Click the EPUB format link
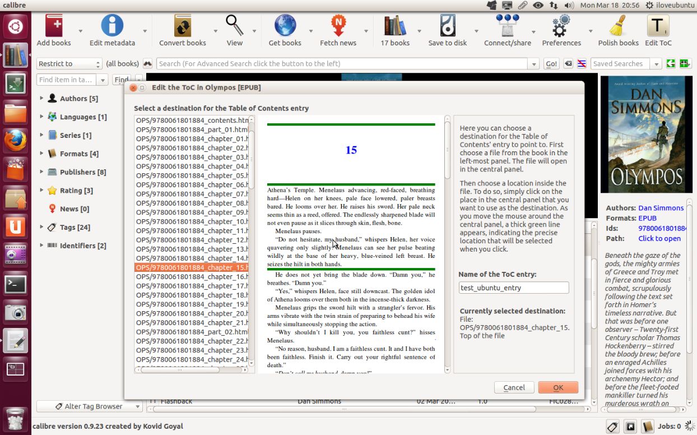 point(647,218)
